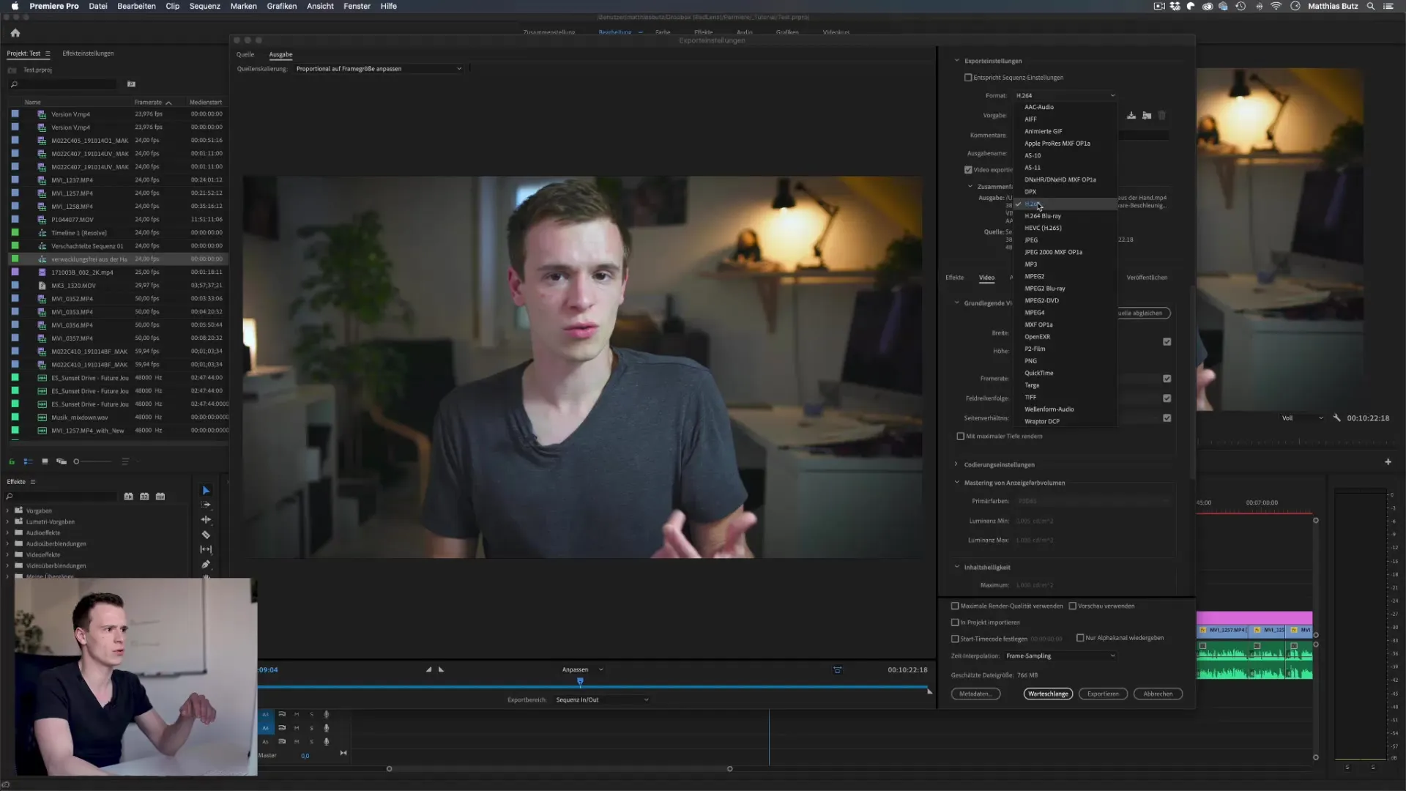Click the Home icon
The width and height of the screenshot is (1406, 791).
point(15,33)
